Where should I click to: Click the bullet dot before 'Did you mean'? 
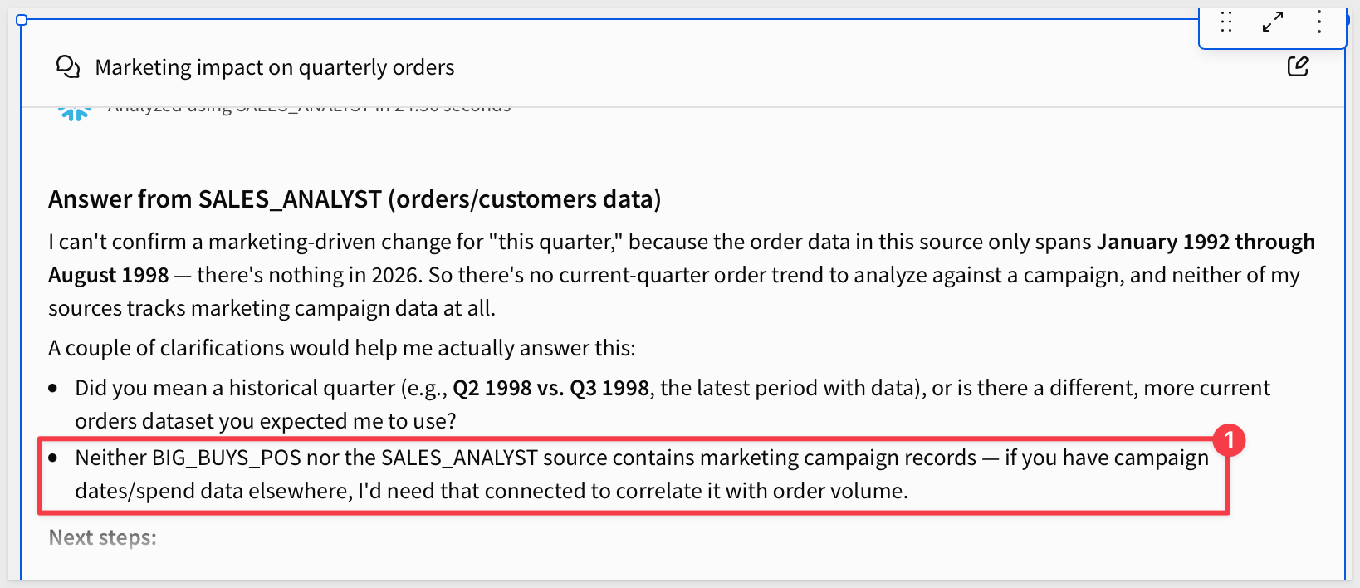[x=53, y=389]
